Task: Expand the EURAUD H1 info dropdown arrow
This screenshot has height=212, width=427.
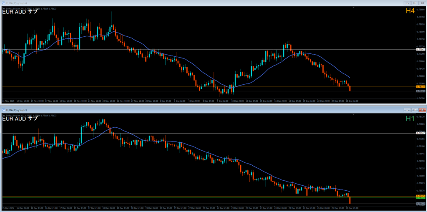Action: click(3, 115)
